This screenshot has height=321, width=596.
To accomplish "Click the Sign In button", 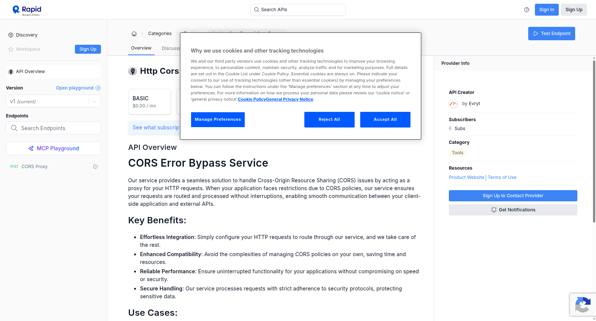I will (x=546, y=10).
